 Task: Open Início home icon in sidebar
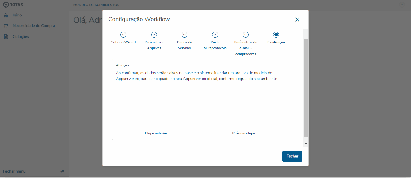click(6, 15)
